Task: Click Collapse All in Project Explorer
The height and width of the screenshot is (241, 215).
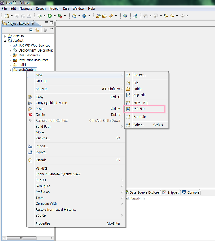Action: [31, 30]
